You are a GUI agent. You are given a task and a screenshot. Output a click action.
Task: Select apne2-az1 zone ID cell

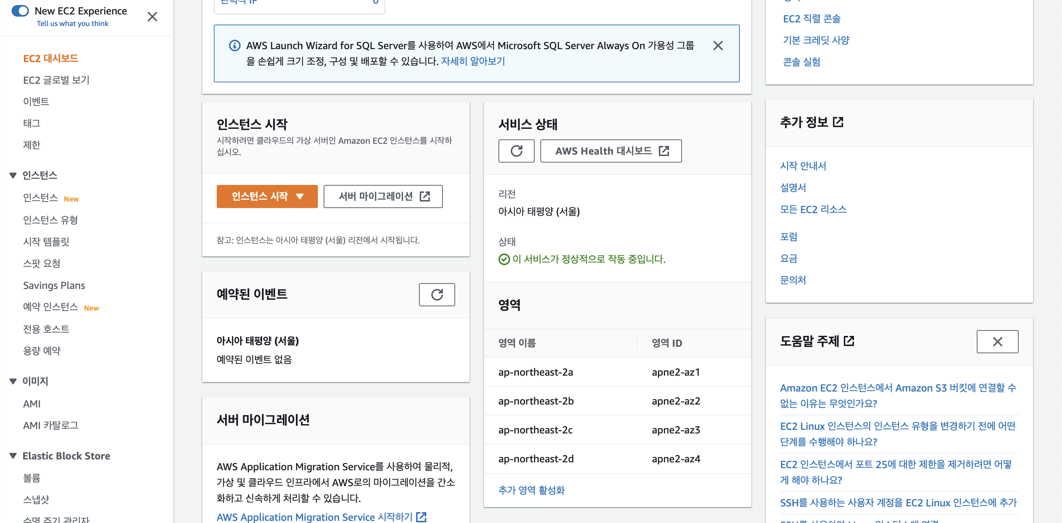pos(676,372)
